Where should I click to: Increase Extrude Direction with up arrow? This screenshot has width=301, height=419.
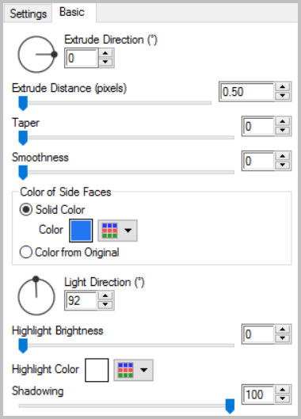coord(105,53)
